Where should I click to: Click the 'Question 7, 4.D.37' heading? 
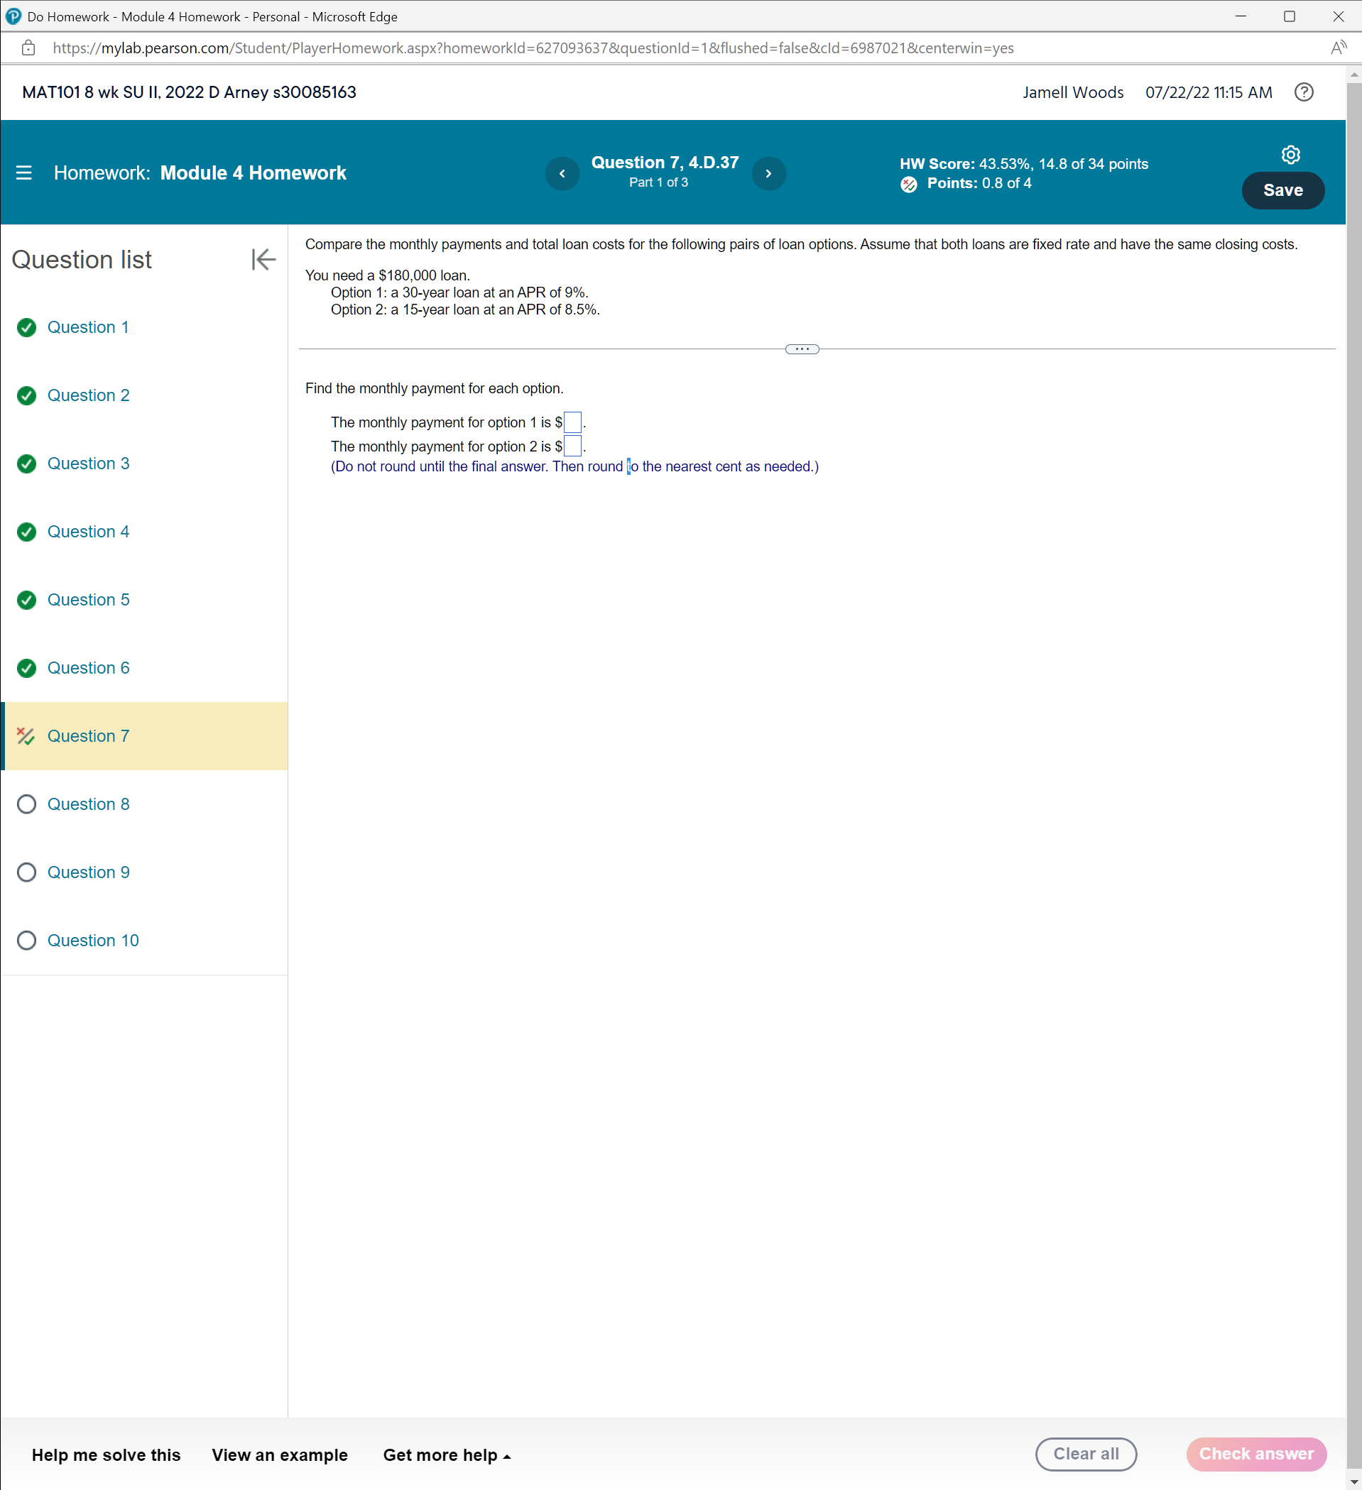click(x=665, y=163)
